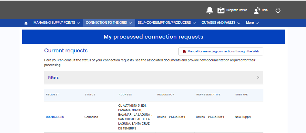306x133 pixels.
Task: Click the Address column header
Action: pyautogui.click(x=125, y=95)
